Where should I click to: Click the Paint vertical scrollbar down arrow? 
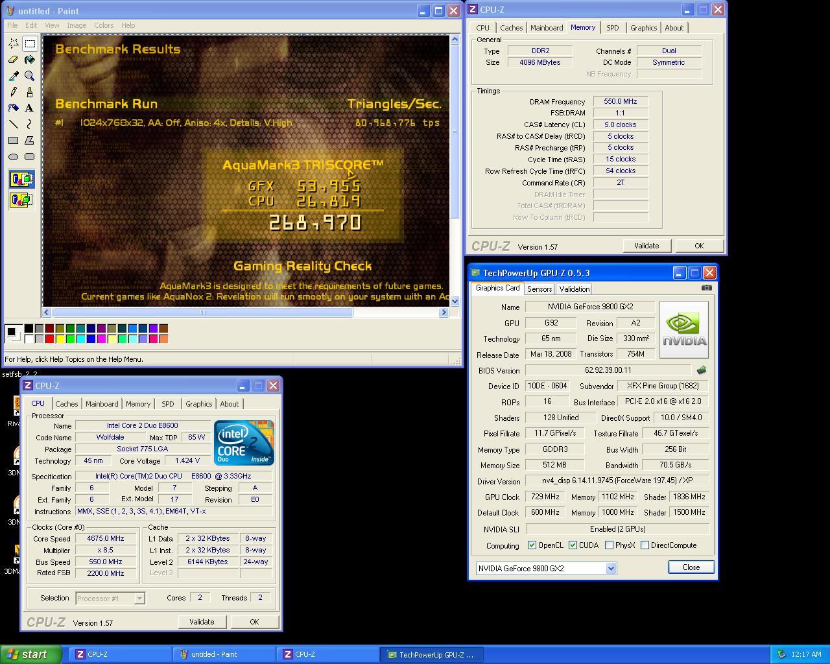455,302
